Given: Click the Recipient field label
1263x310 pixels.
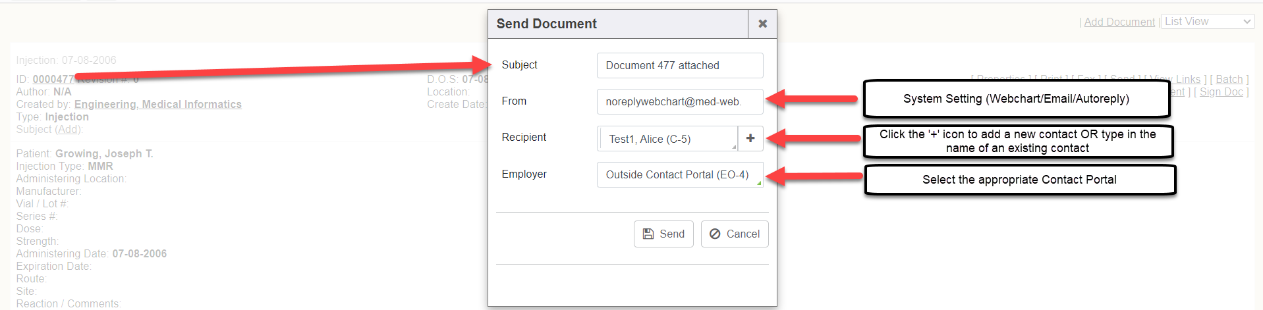Looking at the screenshot, I should pos(524,138).
